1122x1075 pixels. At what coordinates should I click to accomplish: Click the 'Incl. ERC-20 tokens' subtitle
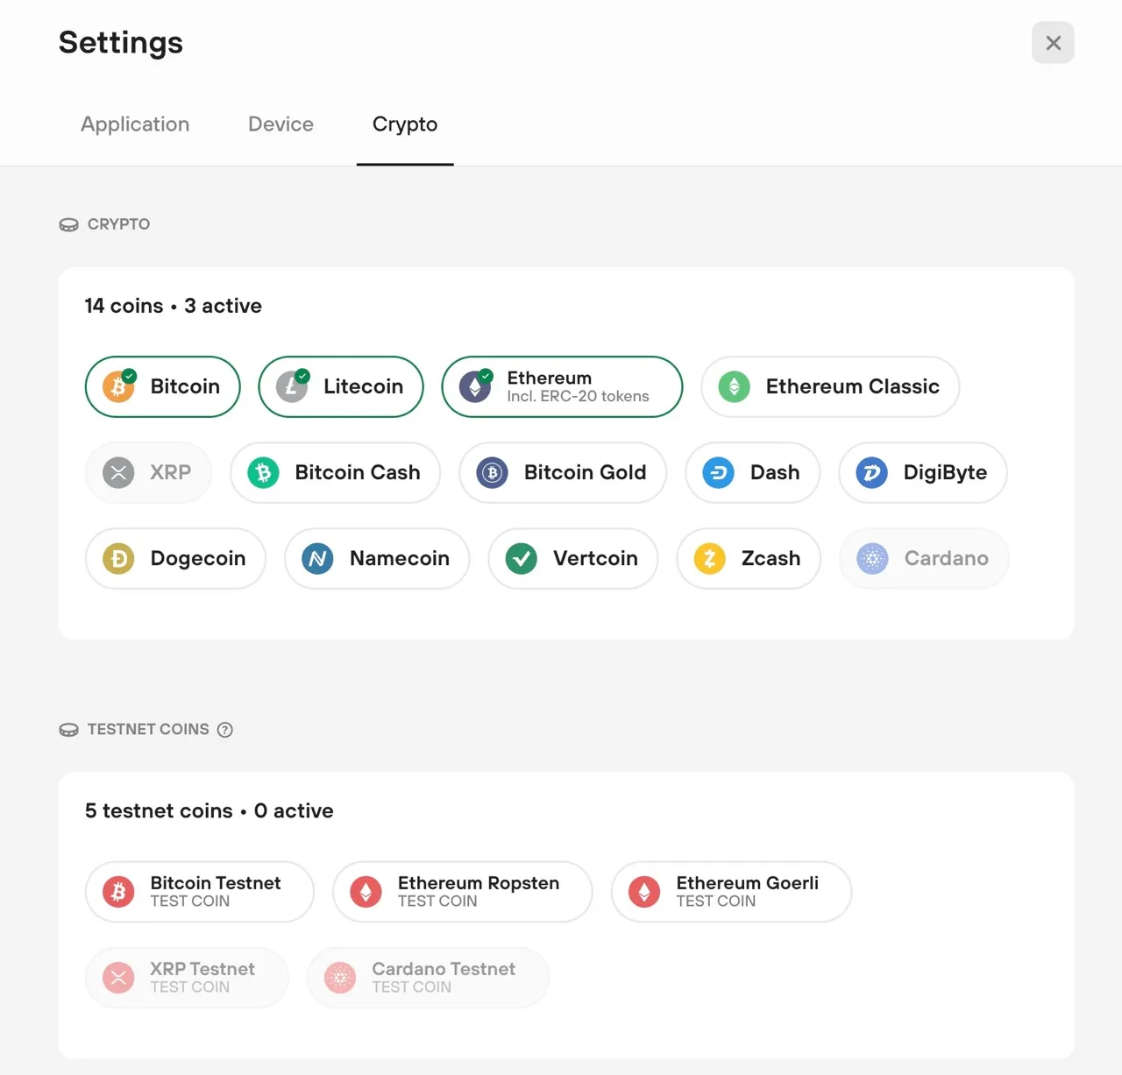click(578, 396)
